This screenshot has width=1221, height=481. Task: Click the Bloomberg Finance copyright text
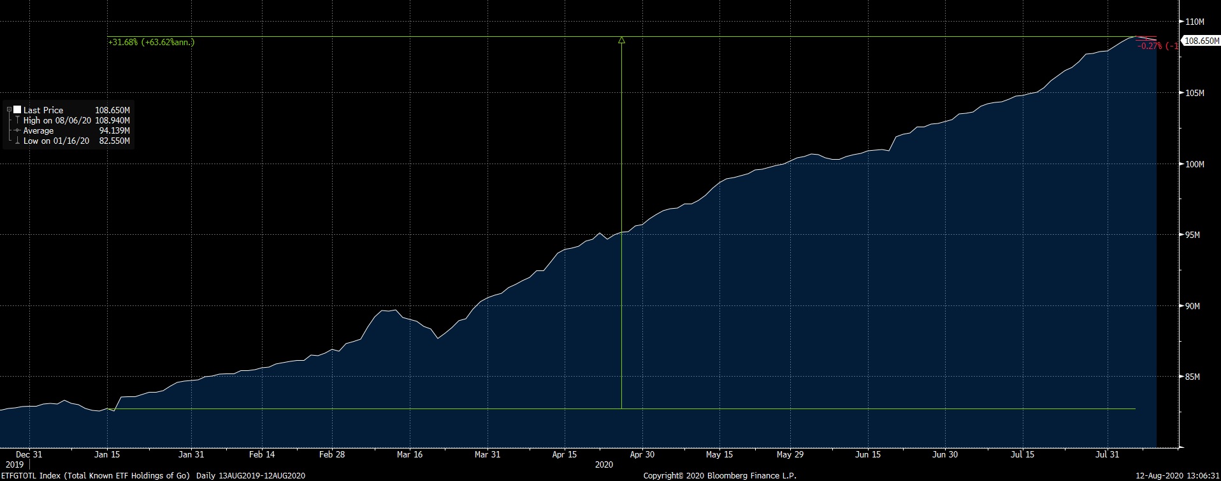[719, 475]
